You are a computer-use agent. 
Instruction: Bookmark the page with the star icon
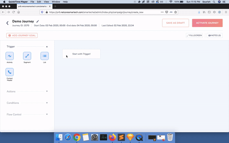[x=176, y=12]
